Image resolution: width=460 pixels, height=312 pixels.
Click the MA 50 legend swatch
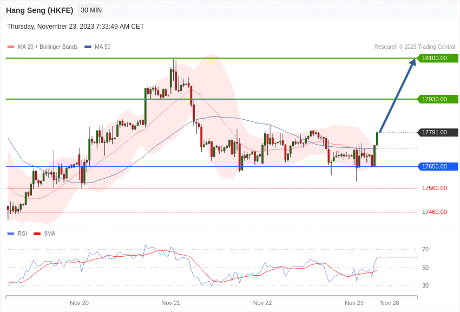coord(88,47)
